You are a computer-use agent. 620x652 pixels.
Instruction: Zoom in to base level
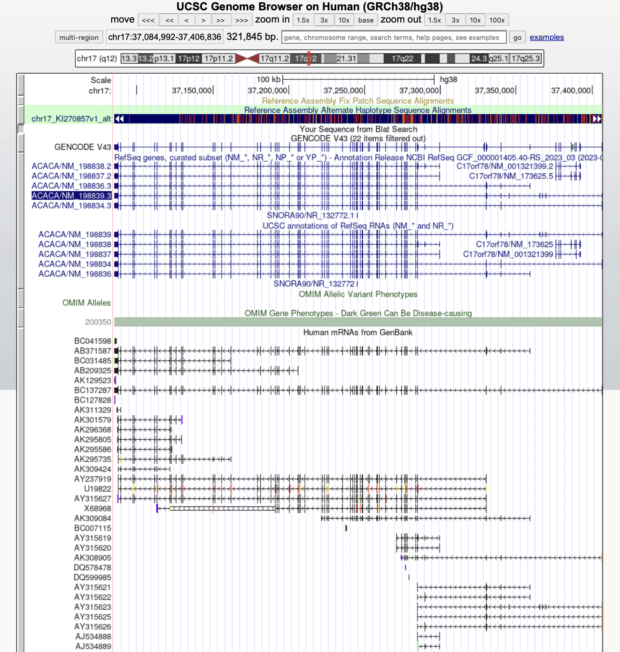(x=366, y=20)
